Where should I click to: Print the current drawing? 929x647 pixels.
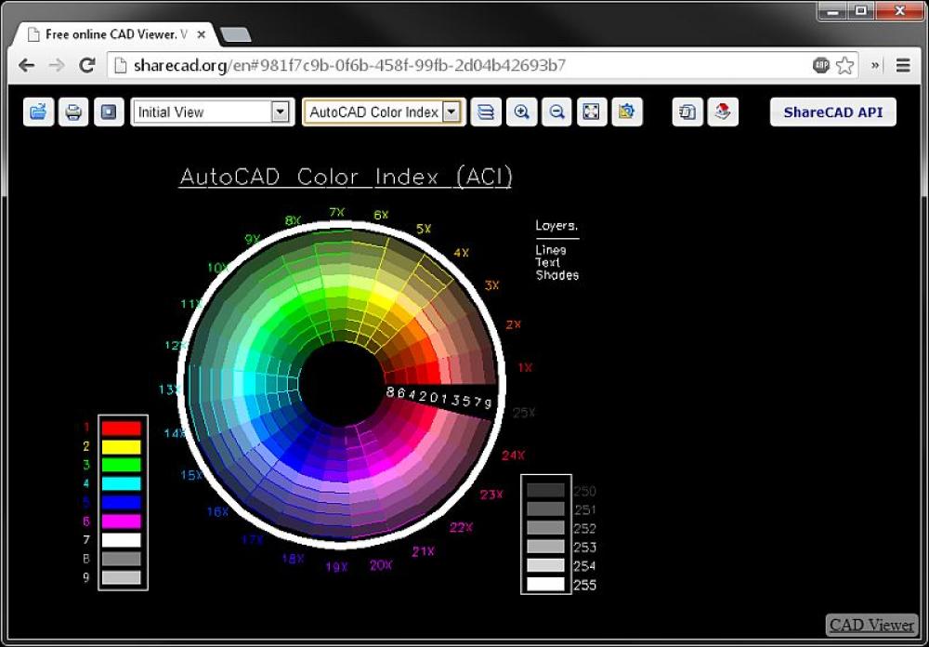point(74,112)
